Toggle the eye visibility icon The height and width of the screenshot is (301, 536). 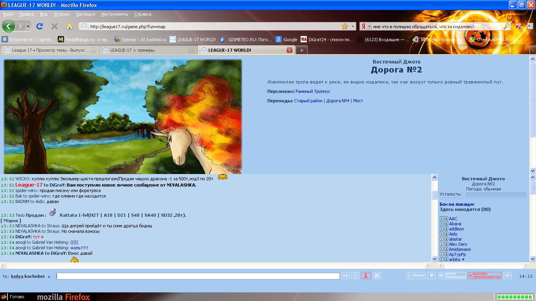(x=507, y=276)
